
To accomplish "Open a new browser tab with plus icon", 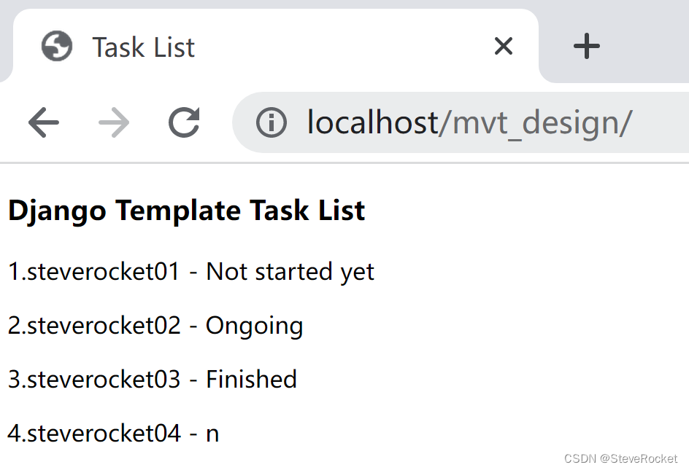I will click(586, 46).
